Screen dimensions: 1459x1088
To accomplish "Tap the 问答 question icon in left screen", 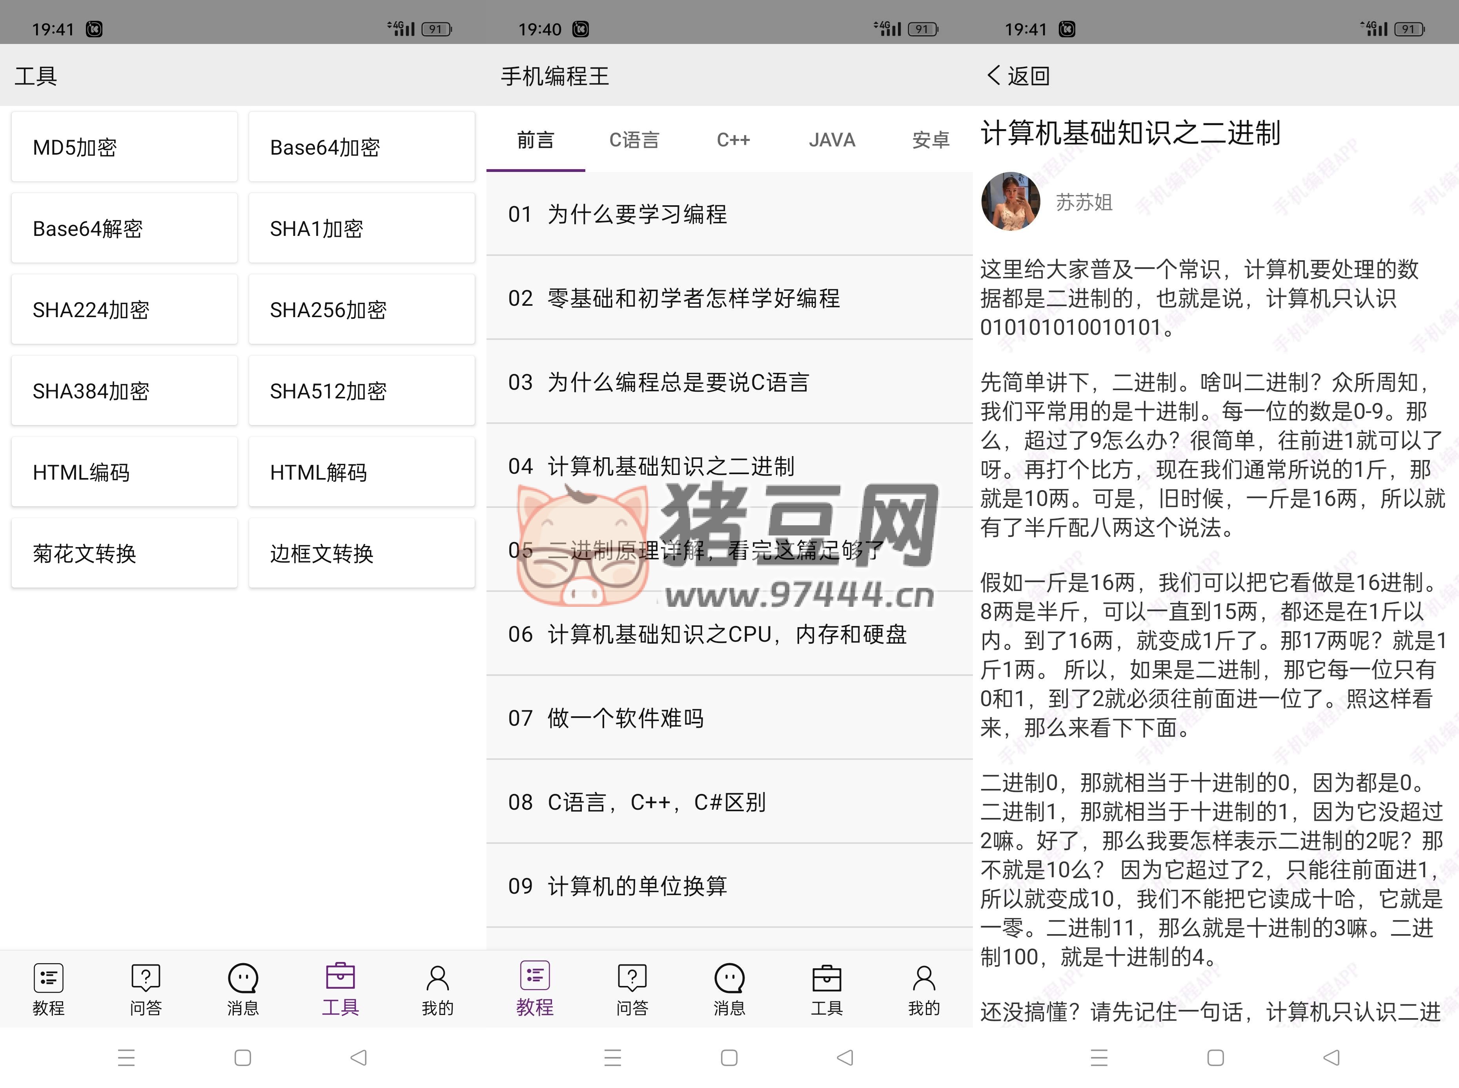I will click(146, 978).
